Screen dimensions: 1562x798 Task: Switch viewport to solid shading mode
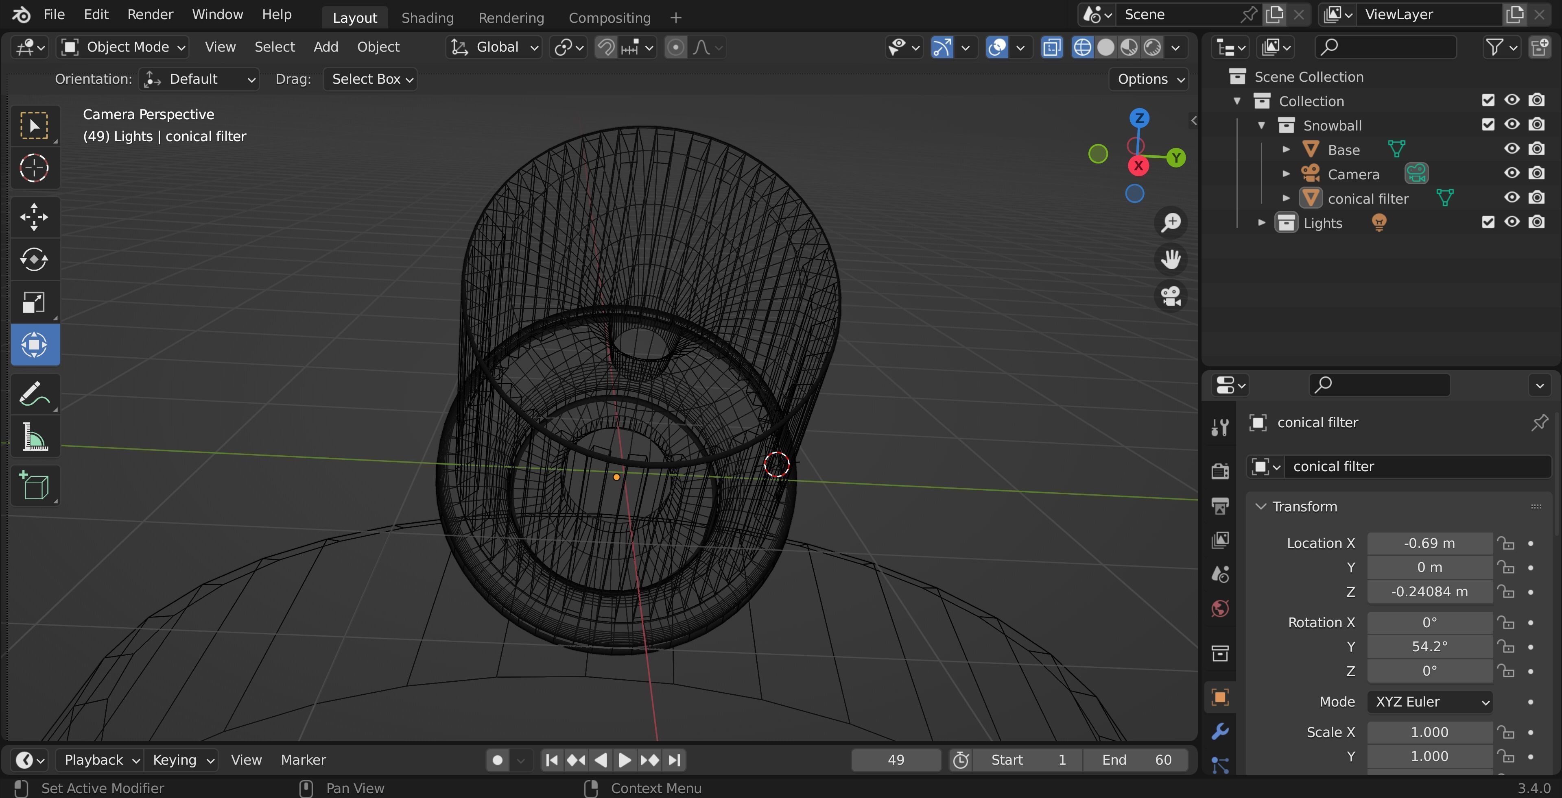[1105, 47]
